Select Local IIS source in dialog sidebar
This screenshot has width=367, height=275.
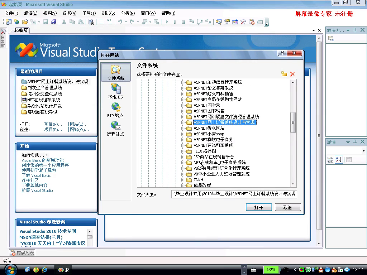click(115, 91)
